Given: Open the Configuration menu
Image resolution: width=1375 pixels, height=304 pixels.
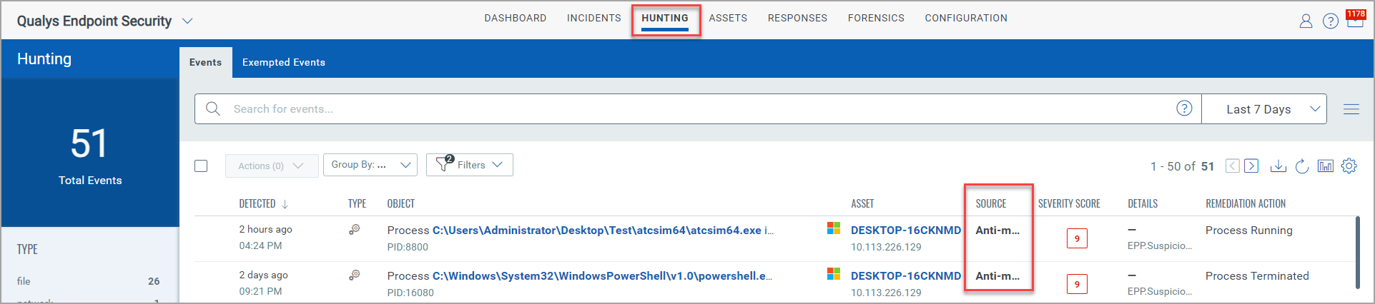Looking at the screenshot, I should pyautogui.click(x=966, y=18).
